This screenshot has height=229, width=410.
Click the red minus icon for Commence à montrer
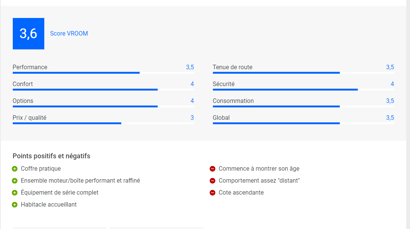point(213,169)
